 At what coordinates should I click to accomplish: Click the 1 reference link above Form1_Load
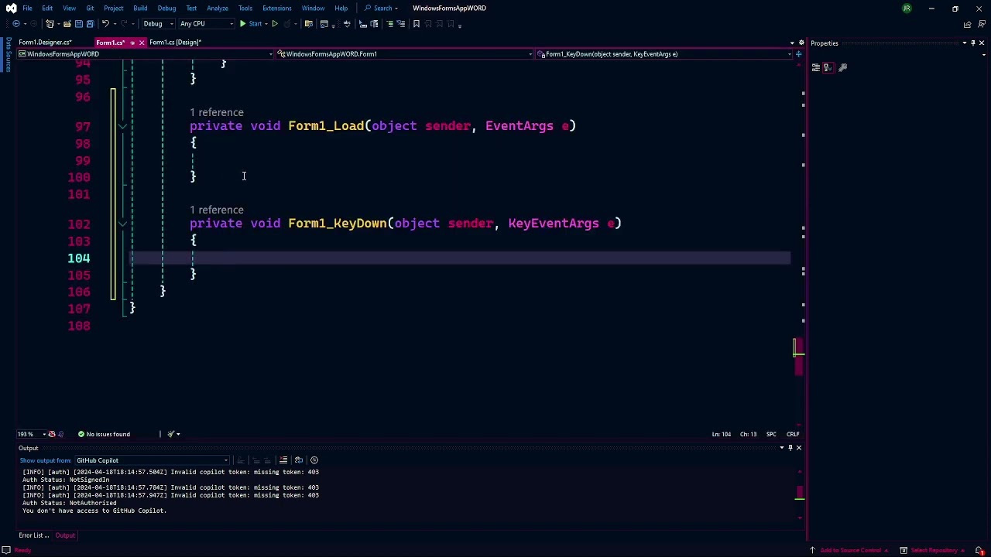pos(217,113)
